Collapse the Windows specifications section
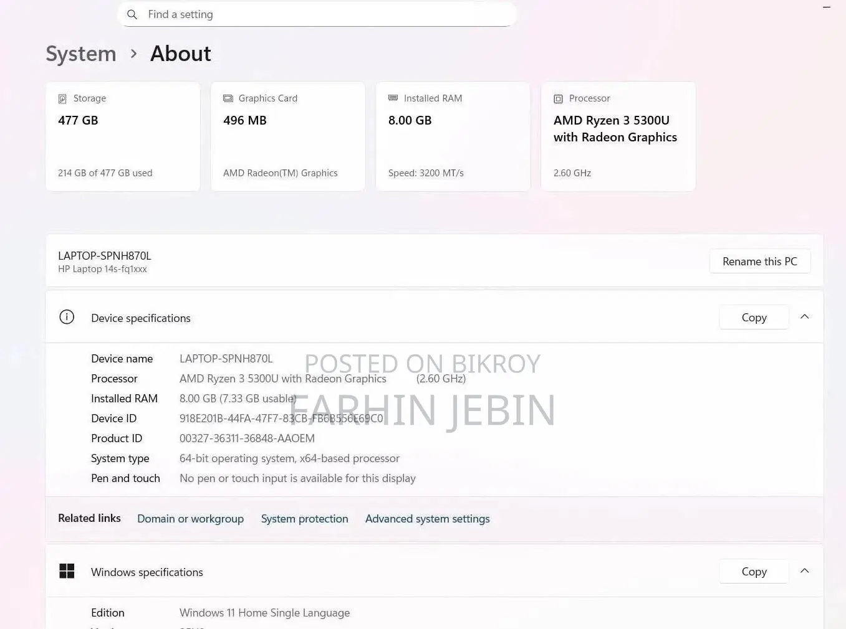The image size is (846, 629). pos(805,571)
